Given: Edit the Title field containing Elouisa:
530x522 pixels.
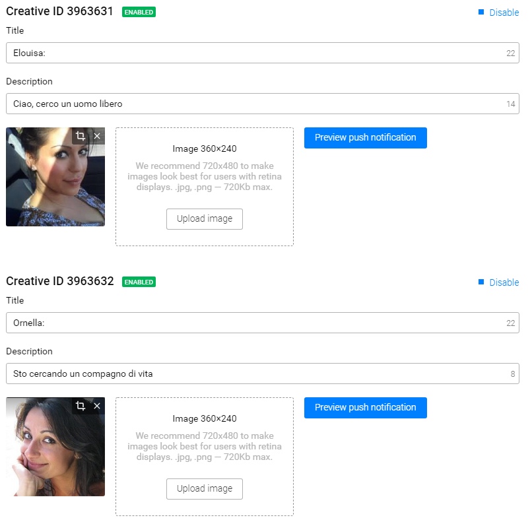Looking at the screenshot, I should [x=263, y=53].
